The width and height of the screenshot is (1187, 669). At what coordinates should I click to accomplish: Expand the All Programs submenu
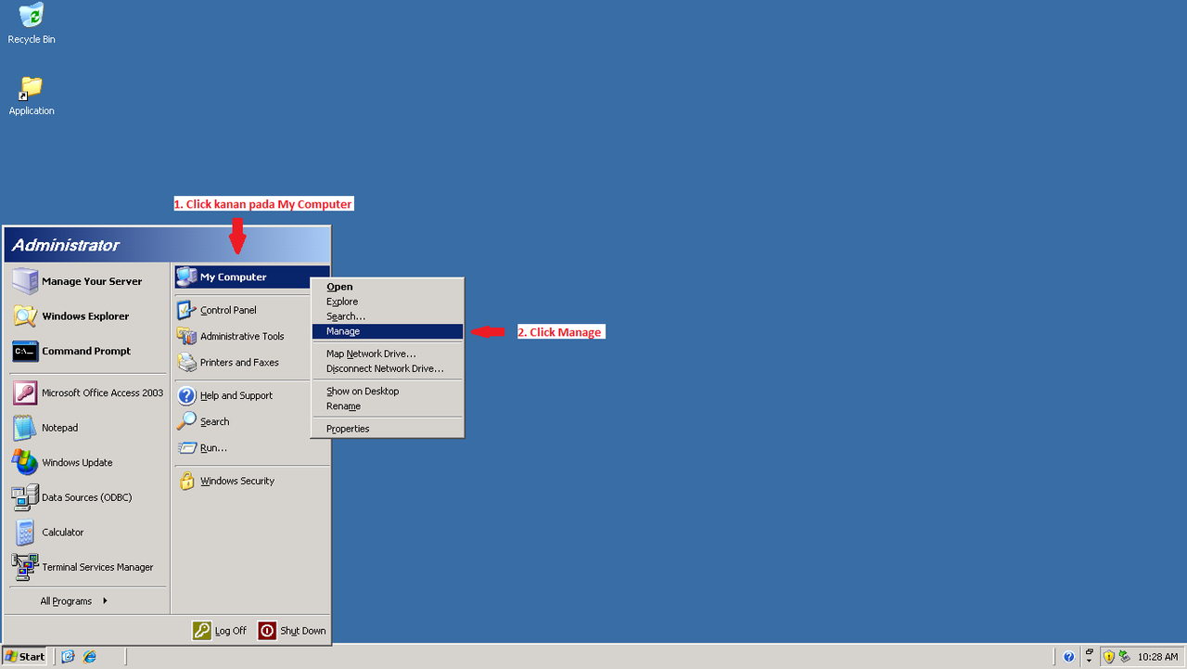point(74,601)
